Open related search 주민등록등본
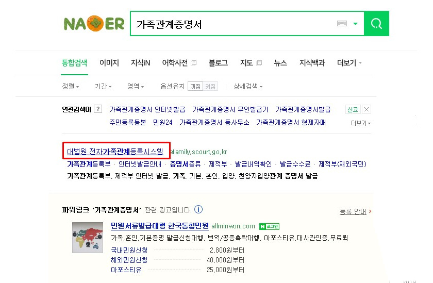The height and width of the screenshot is (283, 433). (128, 122)
